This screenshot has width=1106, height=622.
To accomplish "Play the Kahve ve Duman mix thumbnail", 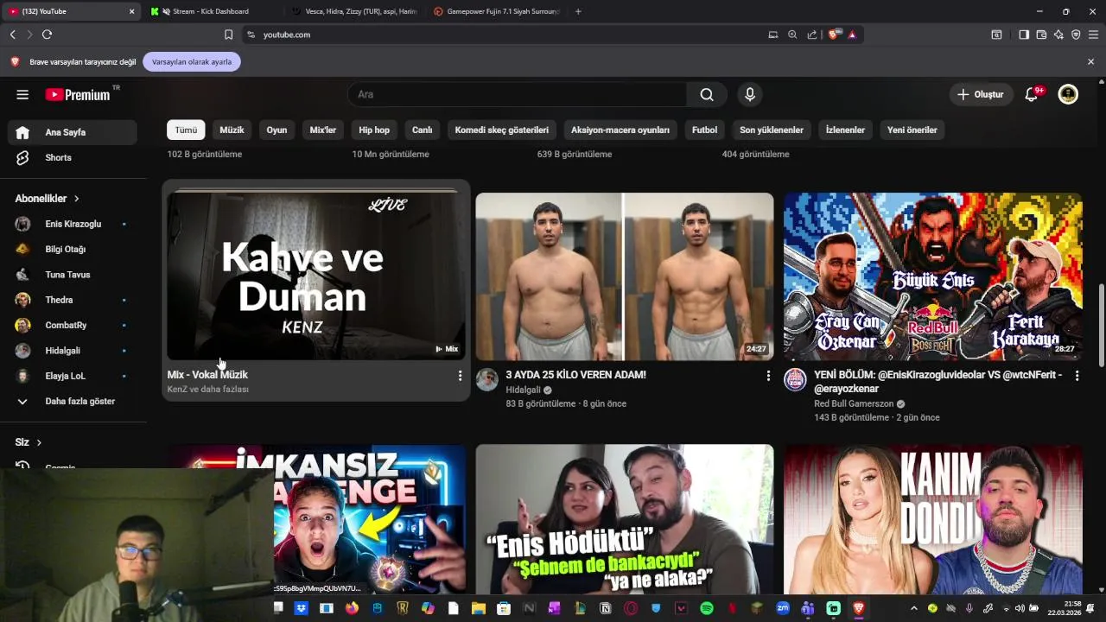I will (x=316, y=276).
